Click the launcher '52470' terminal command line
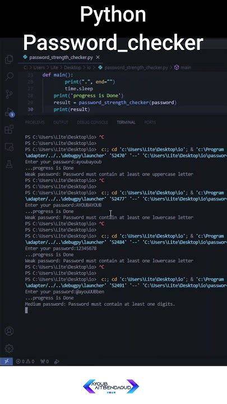 tap(126, 155)
